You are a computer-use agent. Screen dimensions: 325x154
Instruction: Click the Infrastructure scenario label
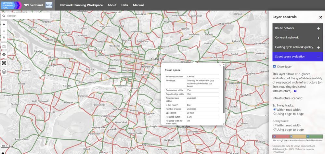pyautogui.click(x=287, y=98)
